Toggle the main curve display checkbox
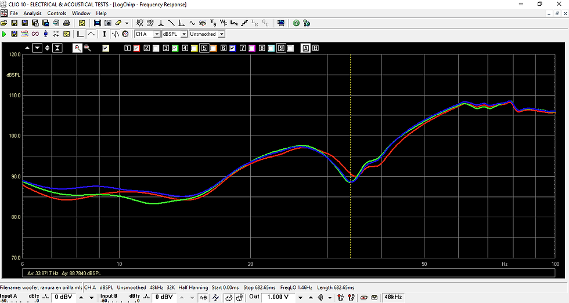 click(x=106, y=48)
